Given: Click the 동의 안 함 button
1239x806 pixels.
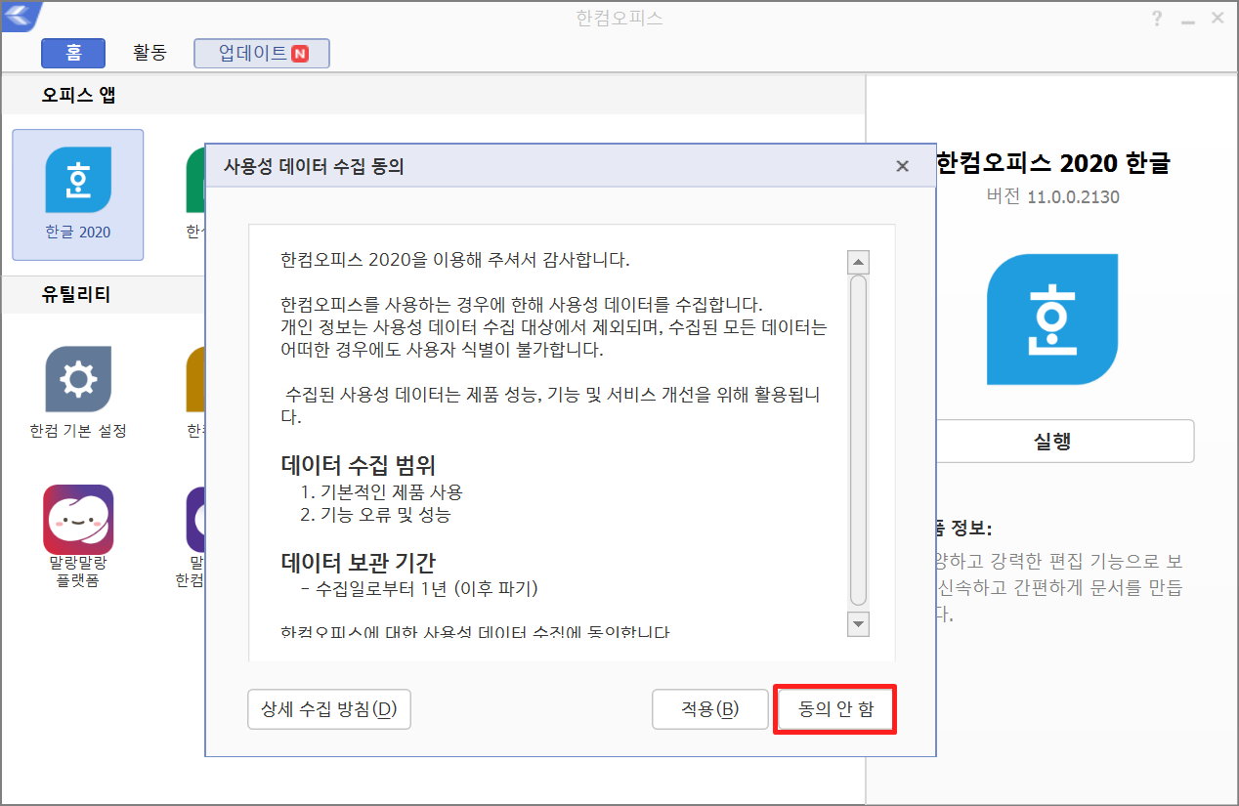Looking at the screenshot, I should coord(834,710).
